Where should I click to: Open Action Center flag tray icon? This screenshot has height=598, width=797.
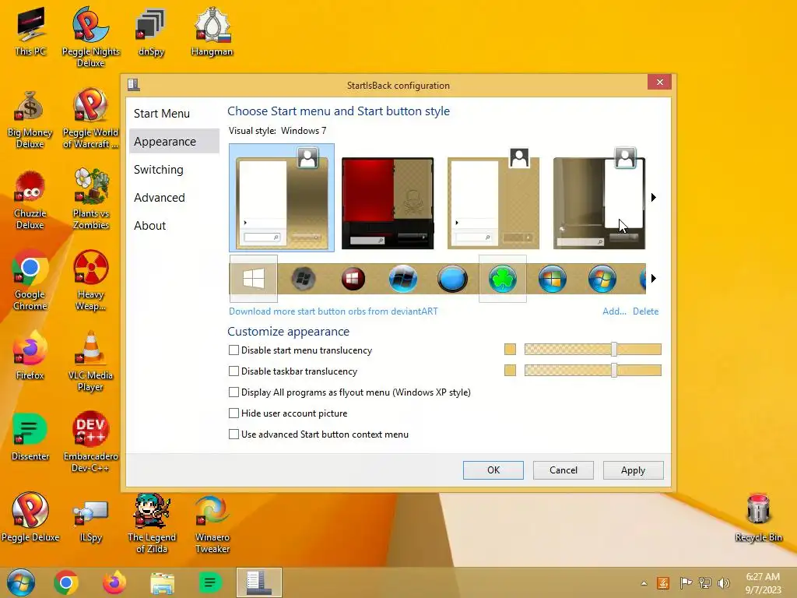[x=686, y=582]
